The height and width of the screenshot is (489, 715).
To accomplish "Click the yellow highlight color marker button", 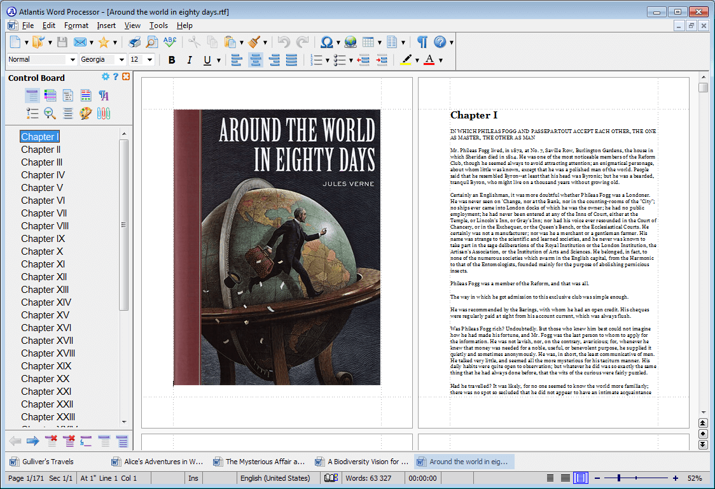I will click(x=405, y=60).
